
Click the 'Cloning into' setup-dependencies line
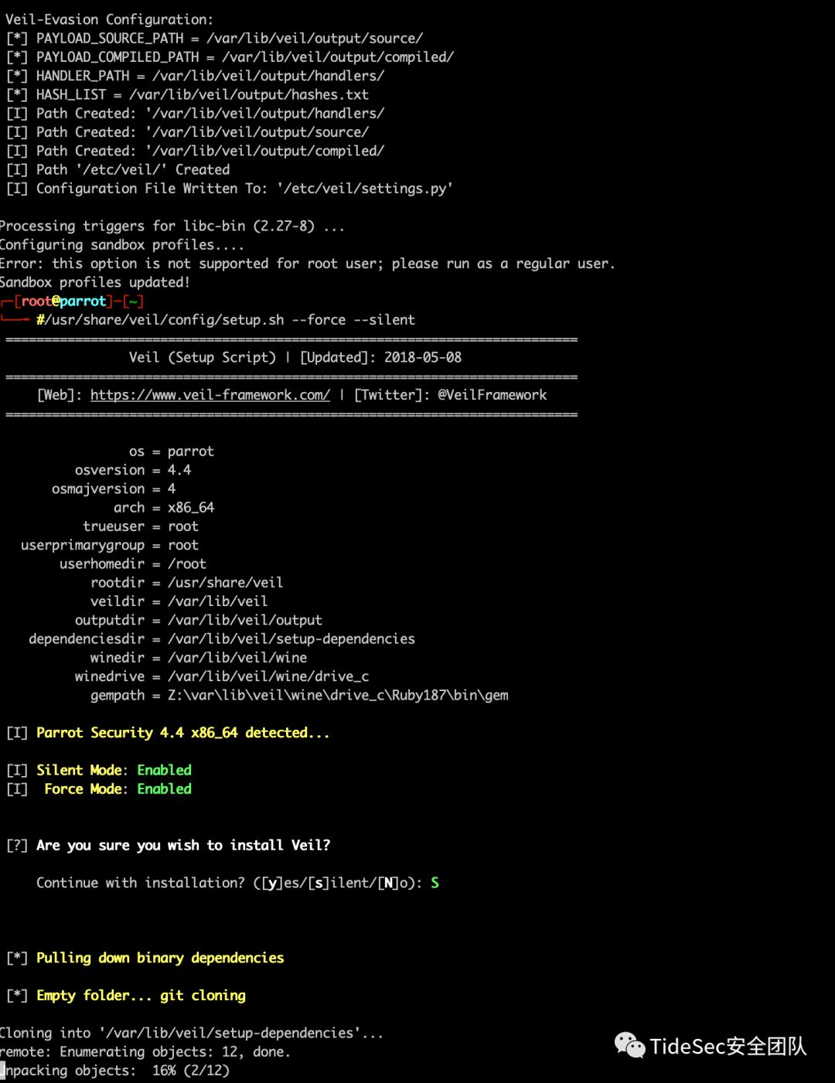tap(192, 1034)
